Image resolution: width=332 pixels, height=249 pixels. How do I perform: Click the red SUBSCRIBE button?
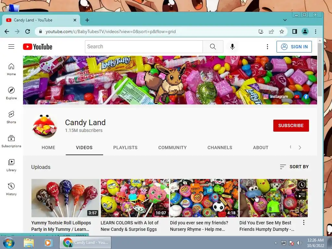pos(291,125)
